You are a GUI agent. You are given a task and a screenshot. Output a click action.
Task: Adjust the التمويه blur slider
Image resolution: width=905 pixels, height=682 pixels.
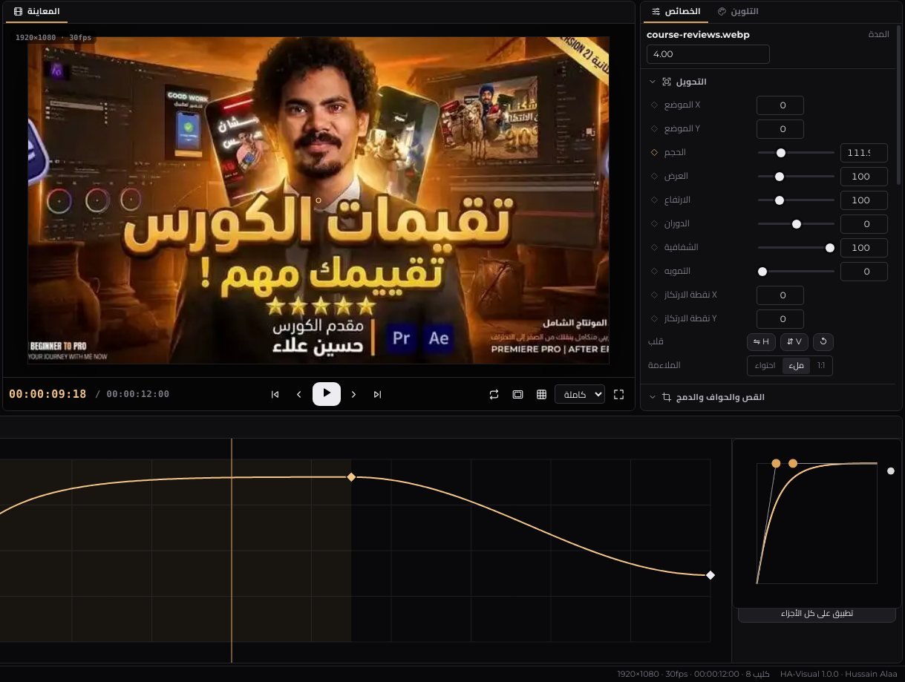pos(796,272)
